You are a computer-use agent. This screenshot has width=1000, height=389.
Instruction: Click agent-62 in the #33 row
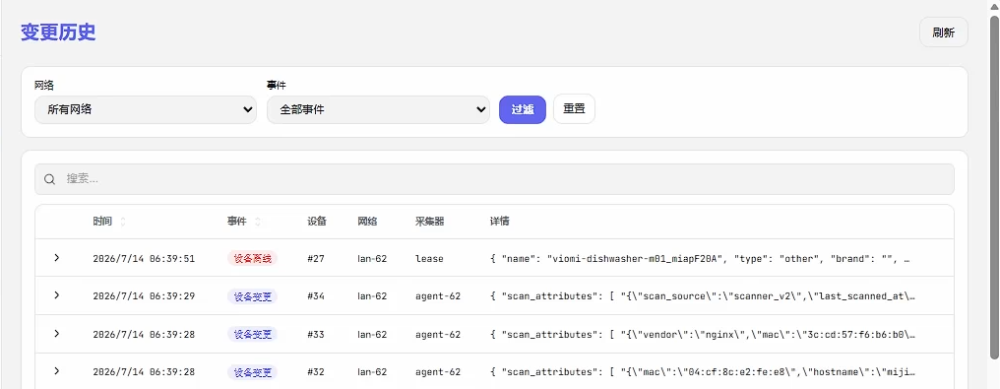pyautogui.click(x=437, y=334)
